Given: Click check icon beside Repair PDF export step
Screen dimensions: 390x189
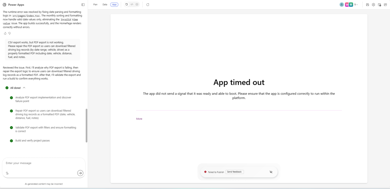Looking at the screenshot, I should coord(11,111).
